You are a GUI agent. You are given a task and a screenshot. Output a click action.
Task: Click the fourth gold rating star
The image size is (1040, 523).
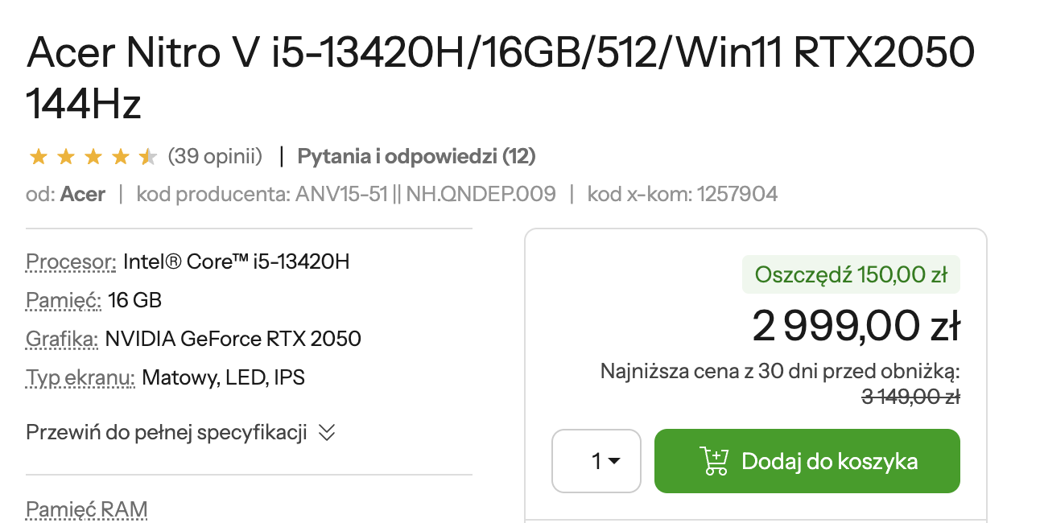(120, 156)
